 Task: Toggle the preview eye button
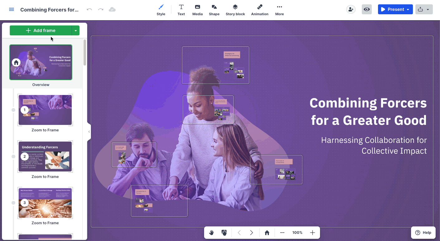tap(367, 9)
